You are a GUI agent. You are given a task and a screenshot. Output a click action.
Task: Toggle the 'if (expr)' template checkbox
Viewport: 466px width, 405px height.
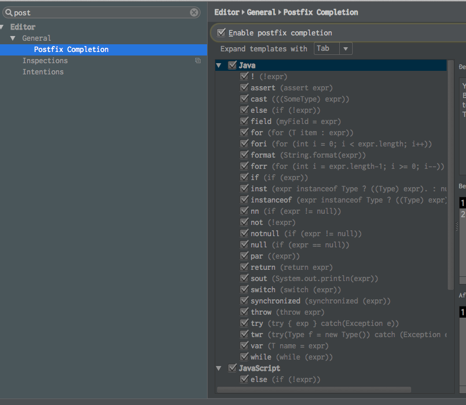point(244,177)
